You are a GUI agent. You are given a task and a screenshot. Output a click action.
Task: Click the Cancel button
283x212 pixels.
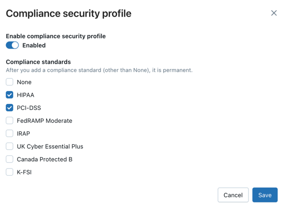click(x=233, y=195)
